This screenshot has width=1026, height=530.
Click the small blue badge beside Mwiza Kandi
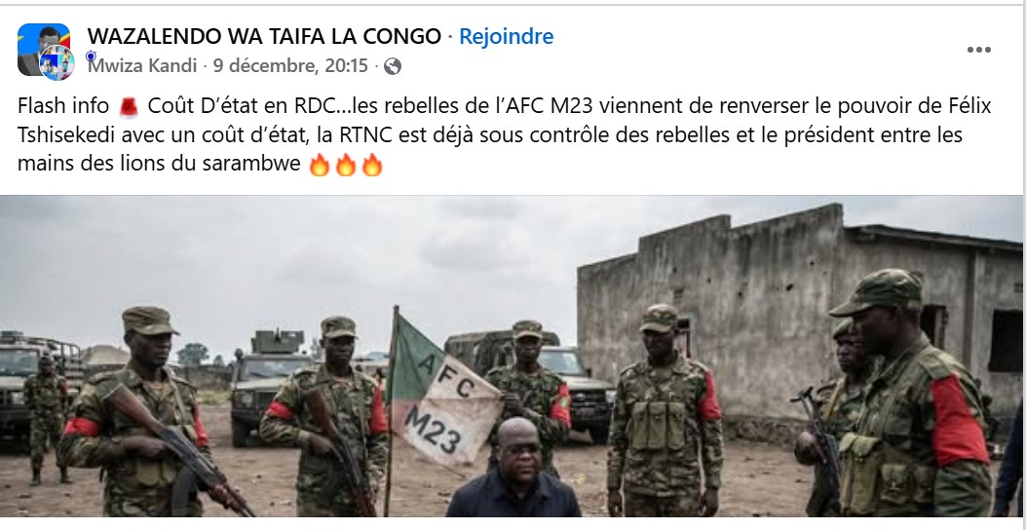(x=91, y=56)
